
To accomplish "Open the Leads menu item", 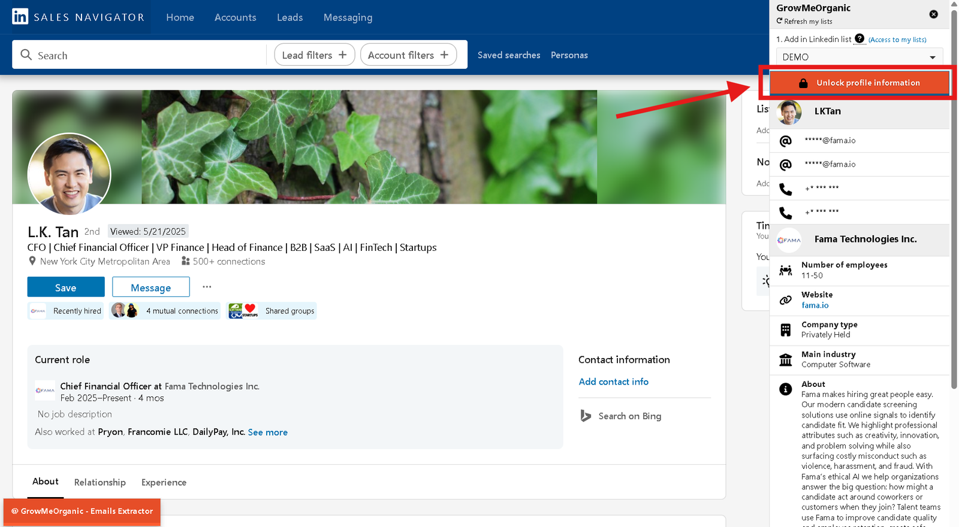I will click(x=290, y=17).
